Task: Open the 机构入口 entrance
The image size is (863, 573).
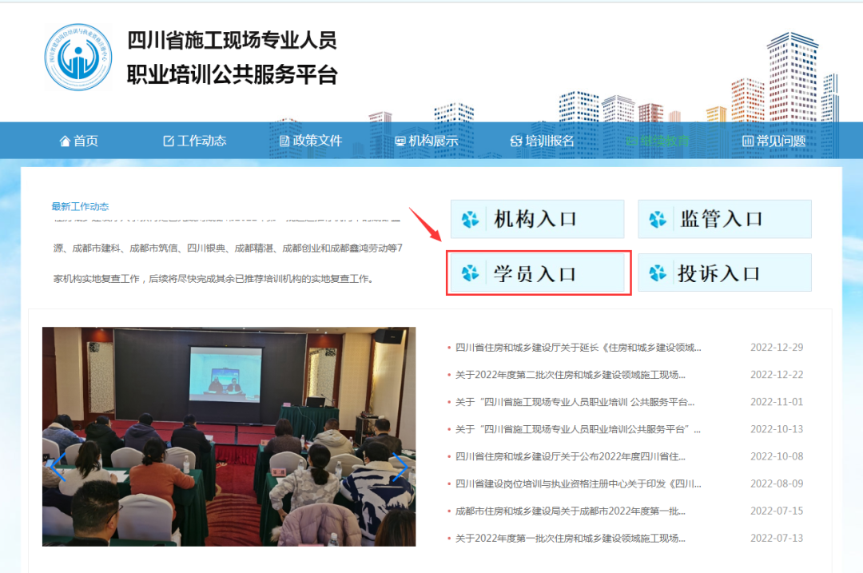Action: 537,218
